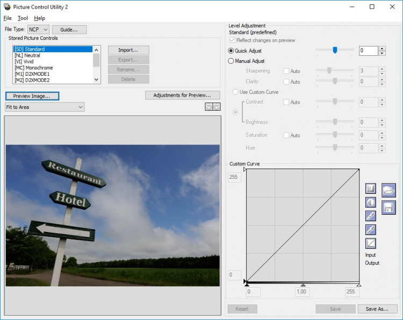The height and width of the screenshot is (320, 403).
Task: Click the Preview Image... button
Action: click(x=32, y=96)
